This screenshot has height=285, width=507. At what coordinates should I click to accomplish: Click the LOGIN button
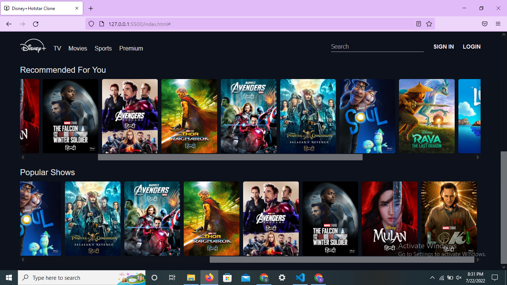pyautogui.click(x=471, y=46)
